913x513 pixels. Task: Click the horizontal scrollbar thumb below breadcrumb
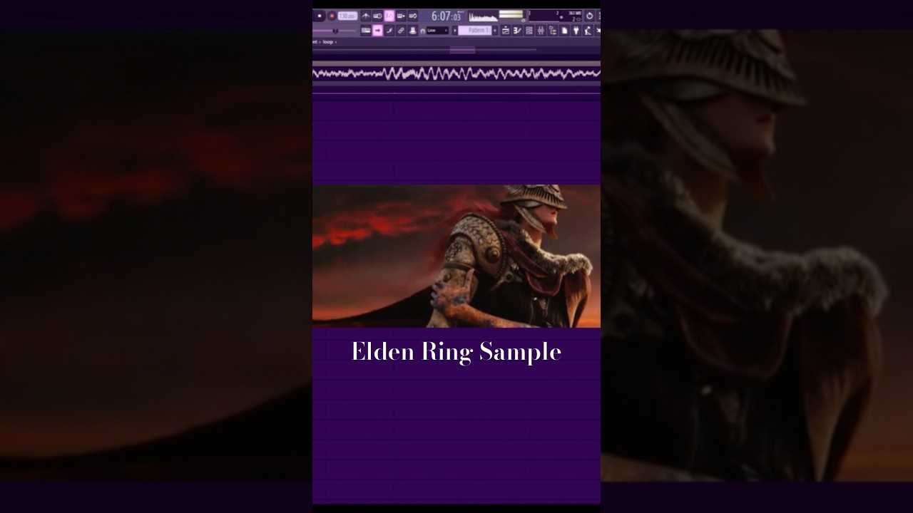pyautogui.click(x=462, y=50)
